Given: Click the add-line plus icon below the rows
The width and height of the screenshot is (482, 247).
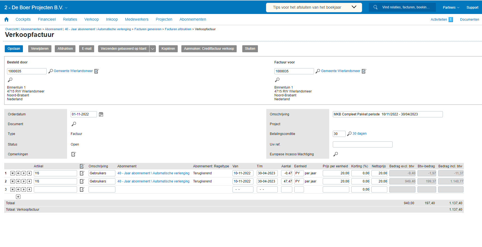Looking at the screenshot, I should click(x=18, y=197).
